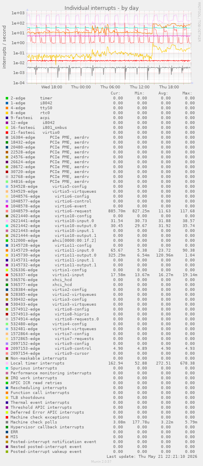The height and width of the screenshot is (466, 203).
Task: Click the graph title Individual interrupts - by day
Action: point(101,8)
